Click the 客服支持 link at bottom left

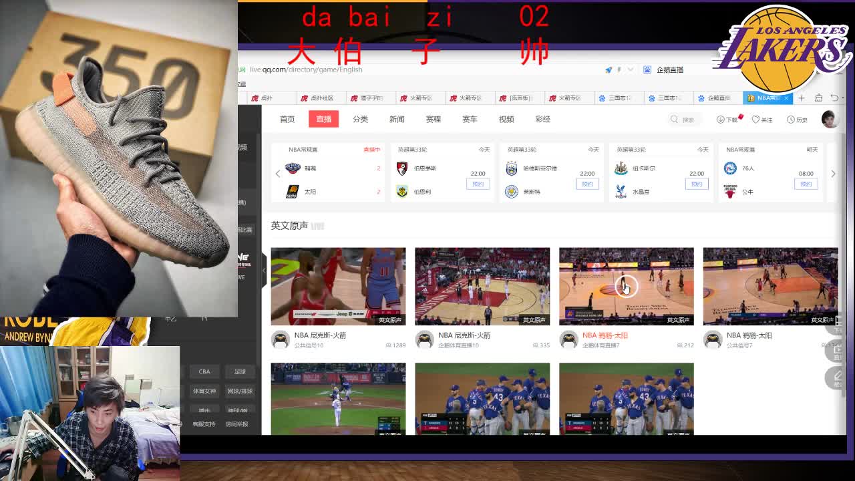(x=204, y=424)
